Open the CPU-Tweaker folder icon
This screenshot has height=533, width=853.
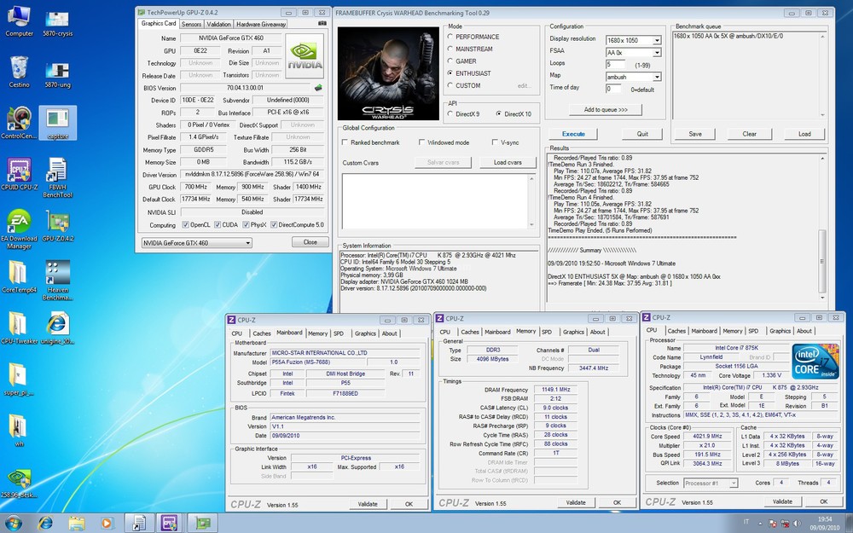tap(19, 328)
